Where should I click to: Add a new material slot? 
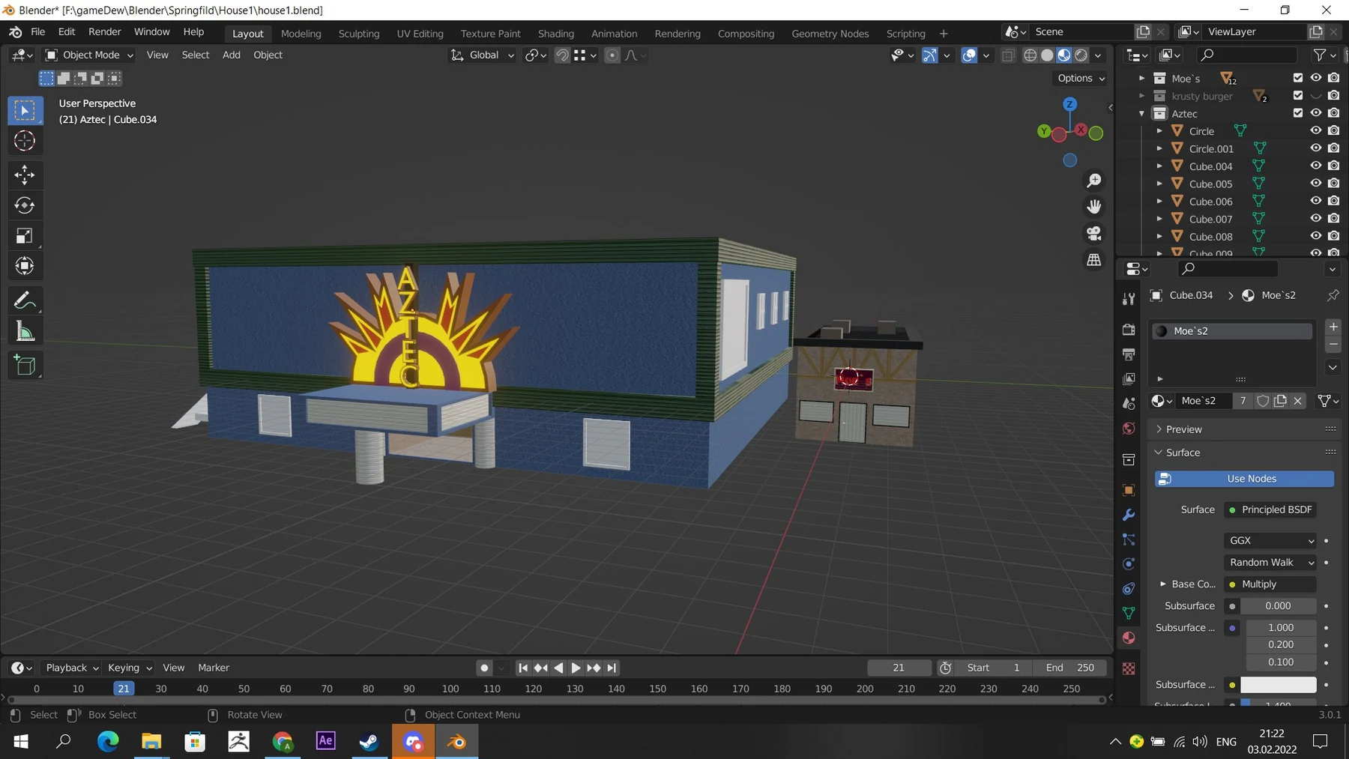tap(1333, 327)
